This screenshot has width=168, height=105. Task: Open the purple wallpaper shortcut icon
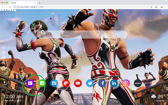pyautogui.click(x=30, y=83)
